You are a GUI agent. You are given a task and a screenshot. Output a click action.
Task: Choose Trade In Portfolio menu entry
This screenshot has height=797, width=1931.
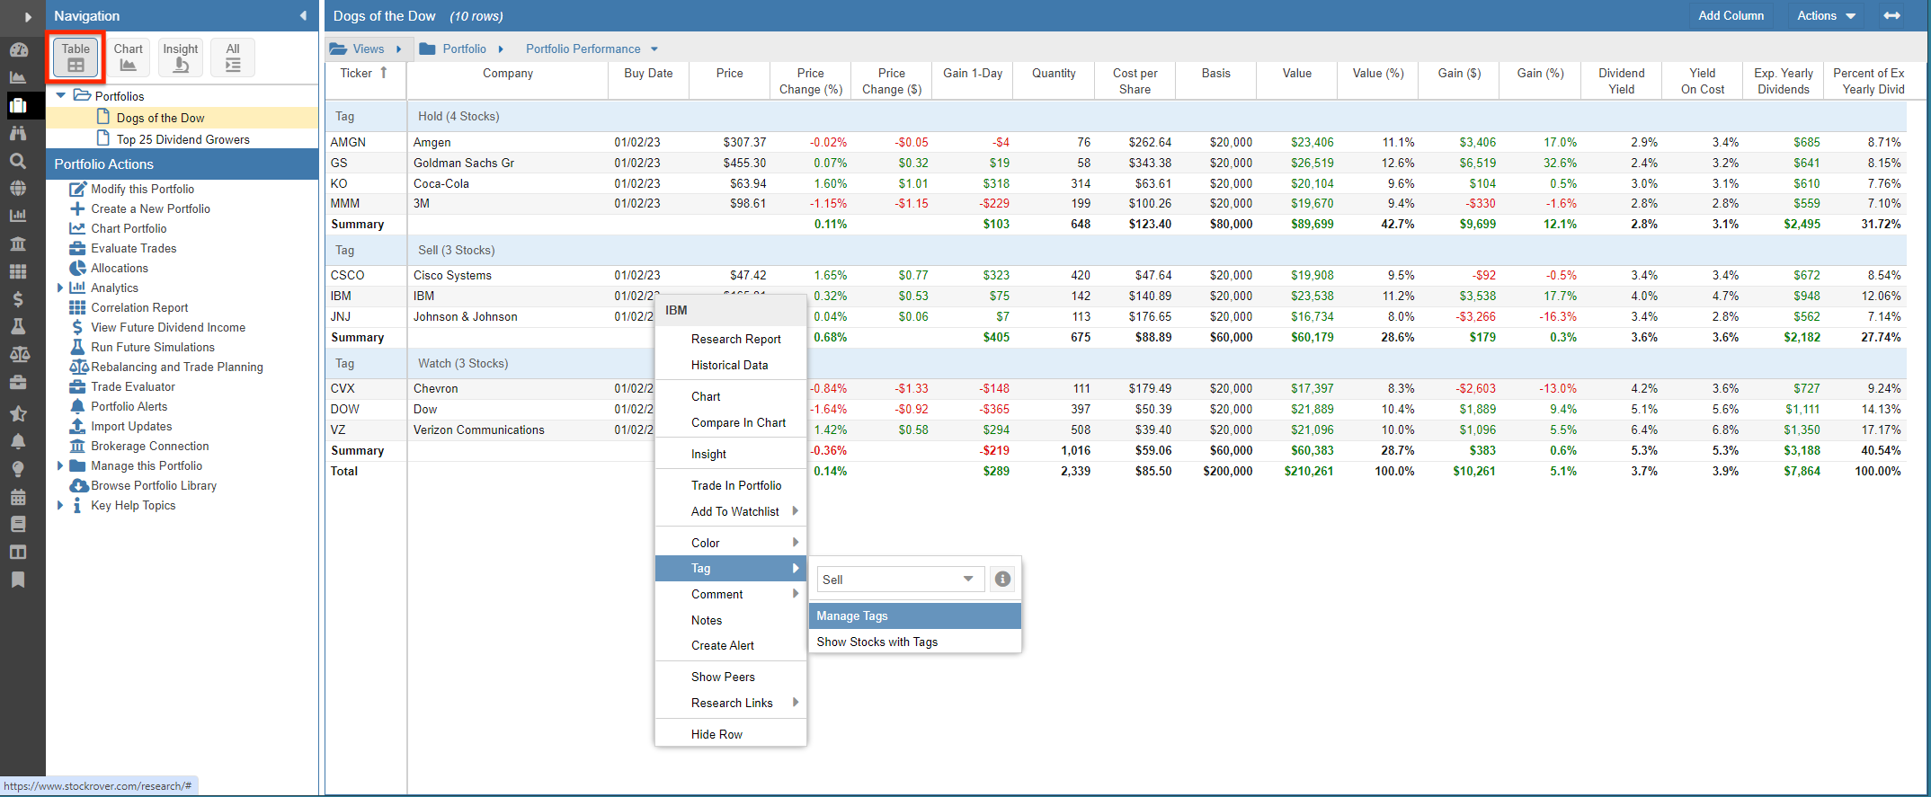click(731, 485)
